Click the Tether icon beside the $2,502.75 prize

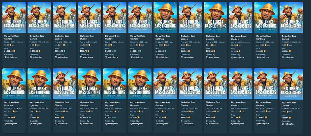(64, 51)
